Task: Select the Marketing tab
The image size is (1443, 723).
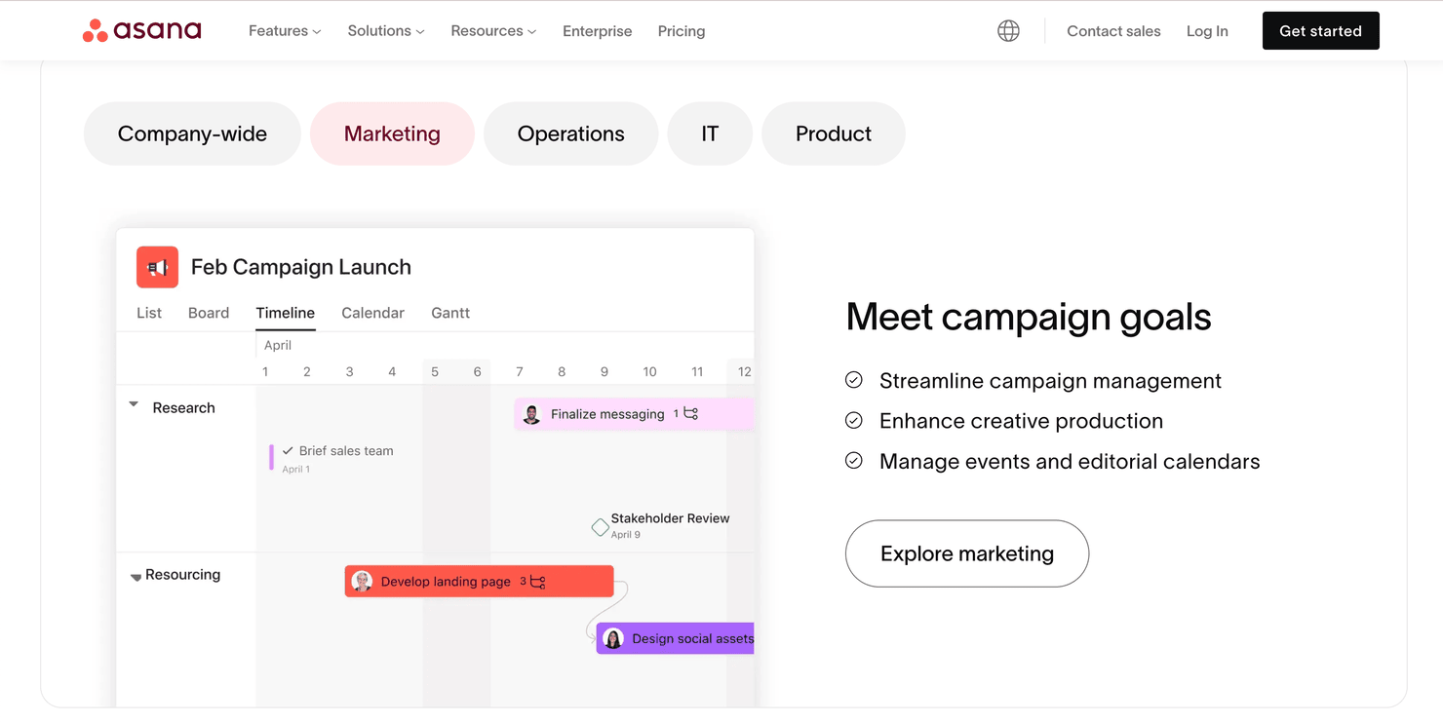Action: 392,133
